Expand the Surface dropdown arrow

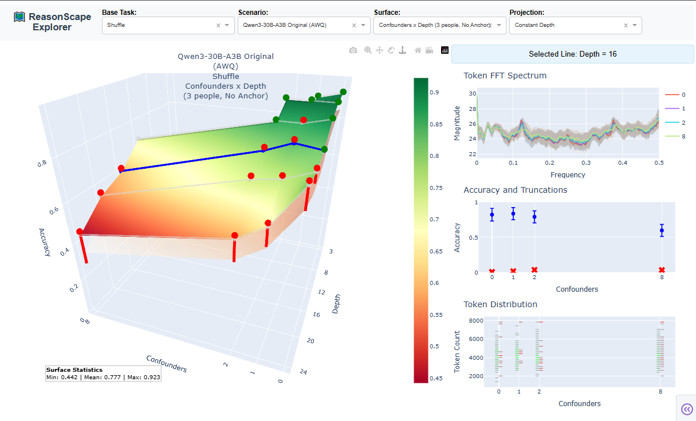tap(500, 25)
